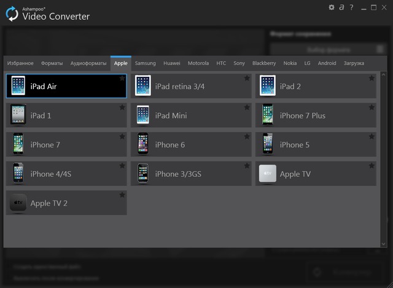This screenshot has height=288, width=393.
Task: Switch to the Samsung tab
Action: pos(146,63)
